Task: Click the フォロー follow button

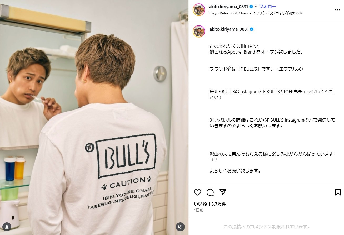Action: (x=267, y=7)
